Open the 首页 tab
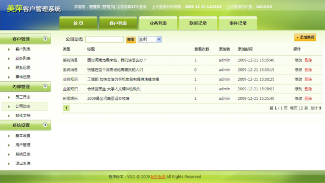Image resolution: width=325 pixels, height=183 pixels. [78, 23]
